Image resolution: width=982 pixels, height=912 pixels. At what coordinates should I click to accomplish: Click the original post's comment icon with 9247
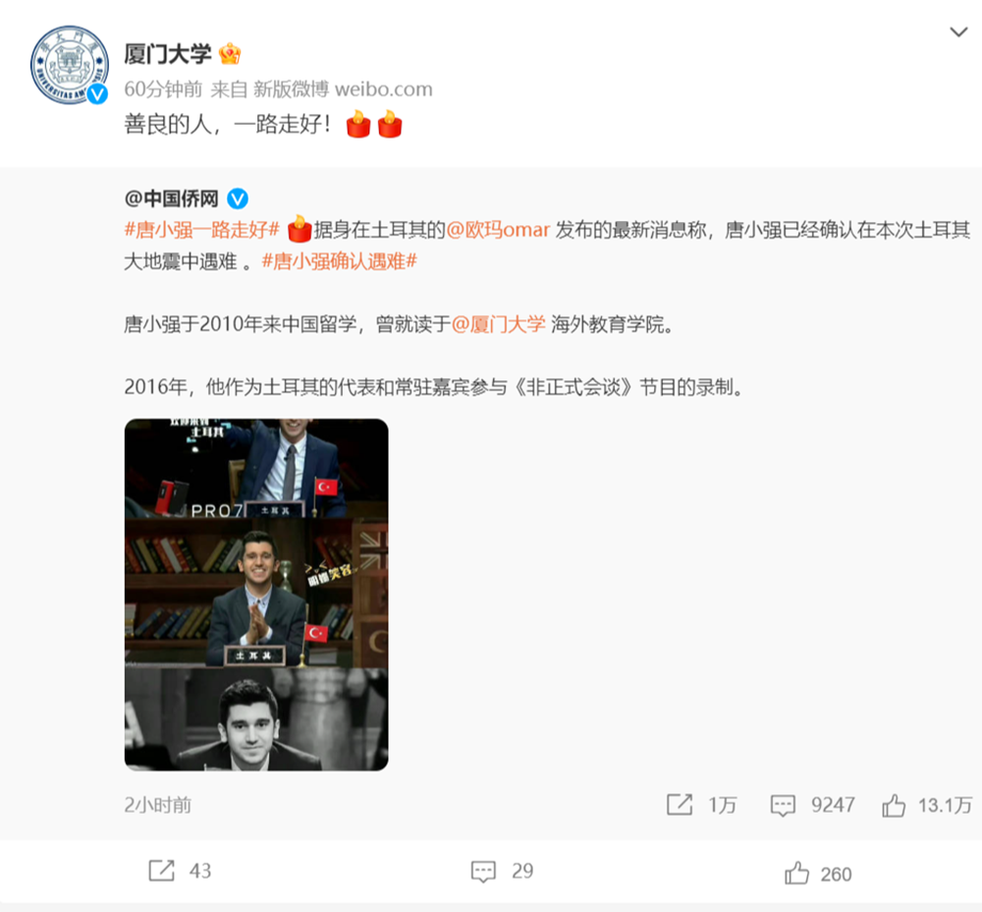[x=812, y=805]
